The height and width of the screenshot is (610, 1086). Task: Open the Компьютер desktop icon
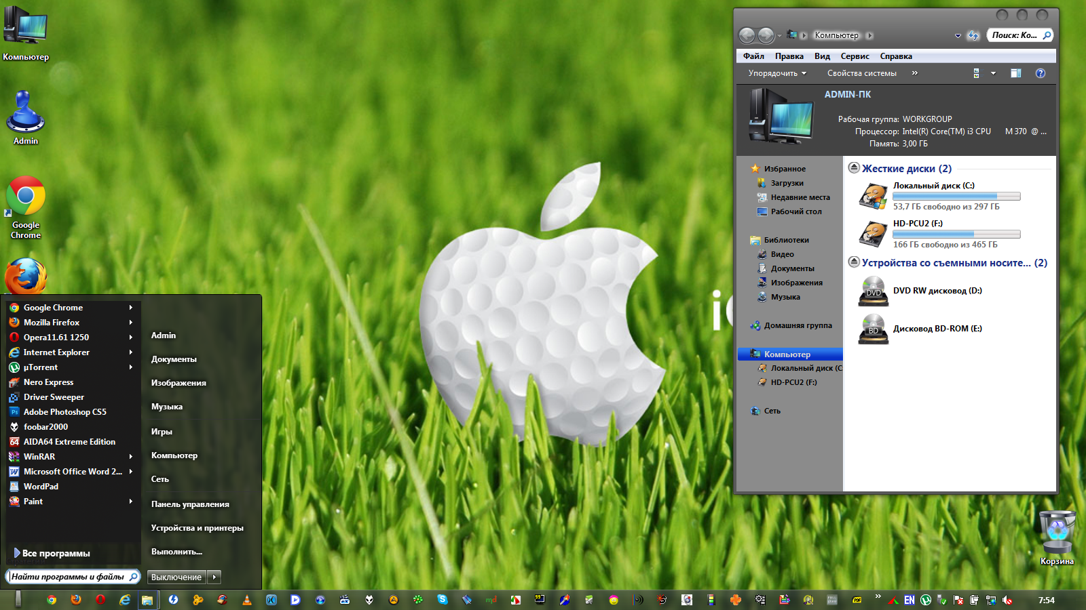click(26, 27)
